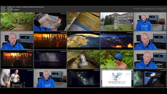Open the forest path thumbnail at 00:00:20

click(17, 22)
